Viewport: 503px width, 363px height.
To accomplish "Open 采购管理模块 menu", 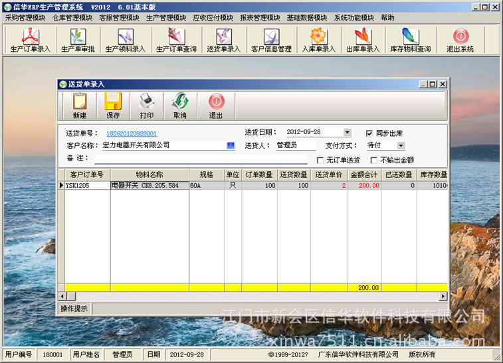I will [x=25, y=18].
